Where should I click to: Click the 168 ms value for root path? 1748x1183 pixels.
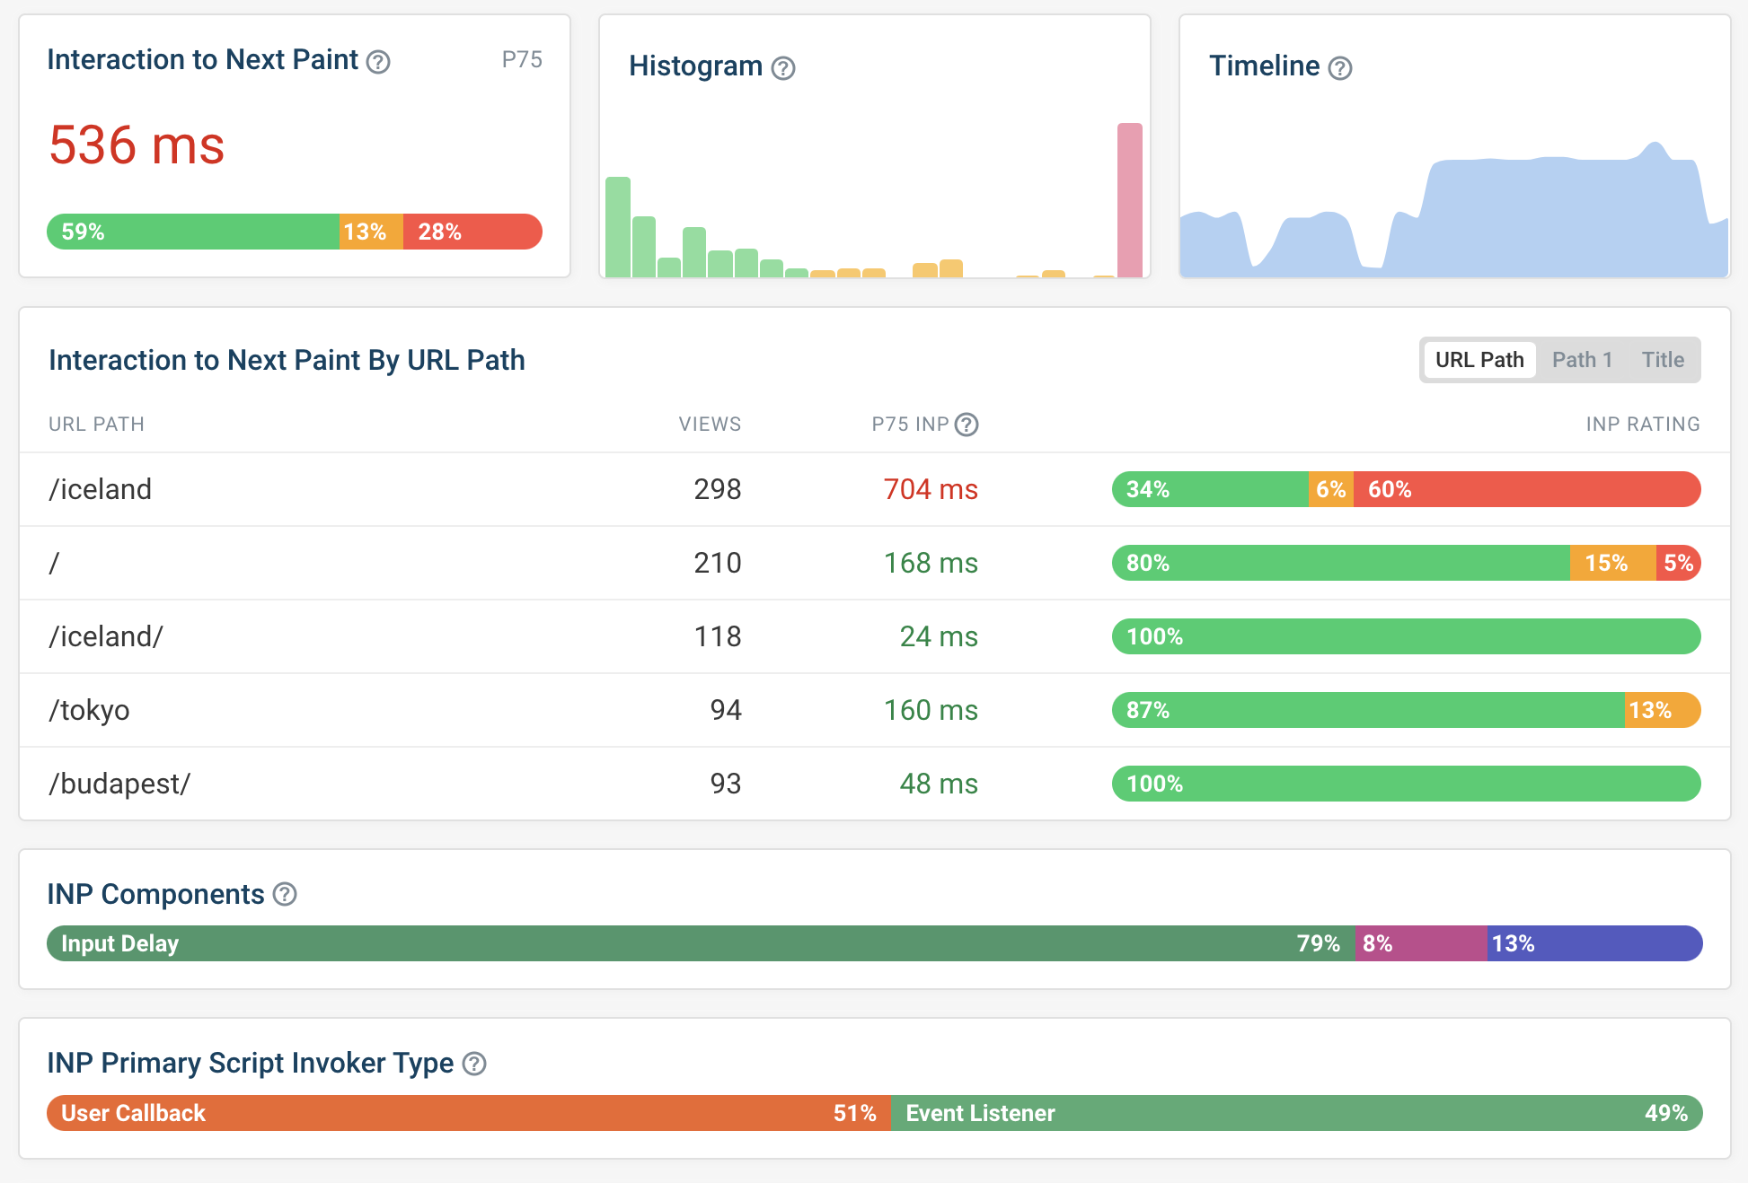point(931,563)
